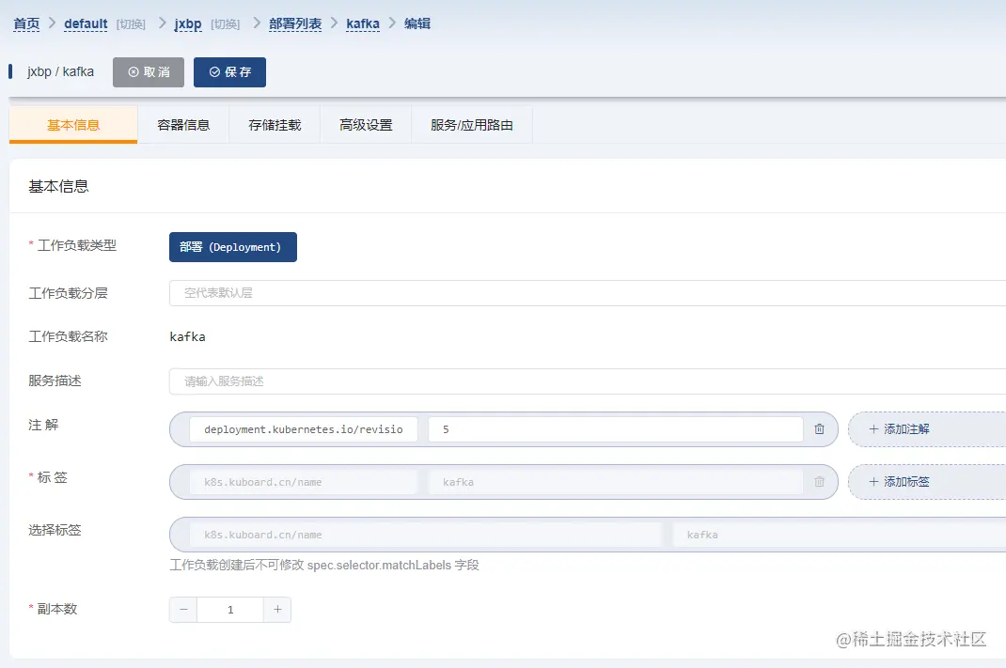1006x668 pixels.
Task: Click the 标签 key field k8s.kuboard.cn/name
Action: [x=304, y=482]
